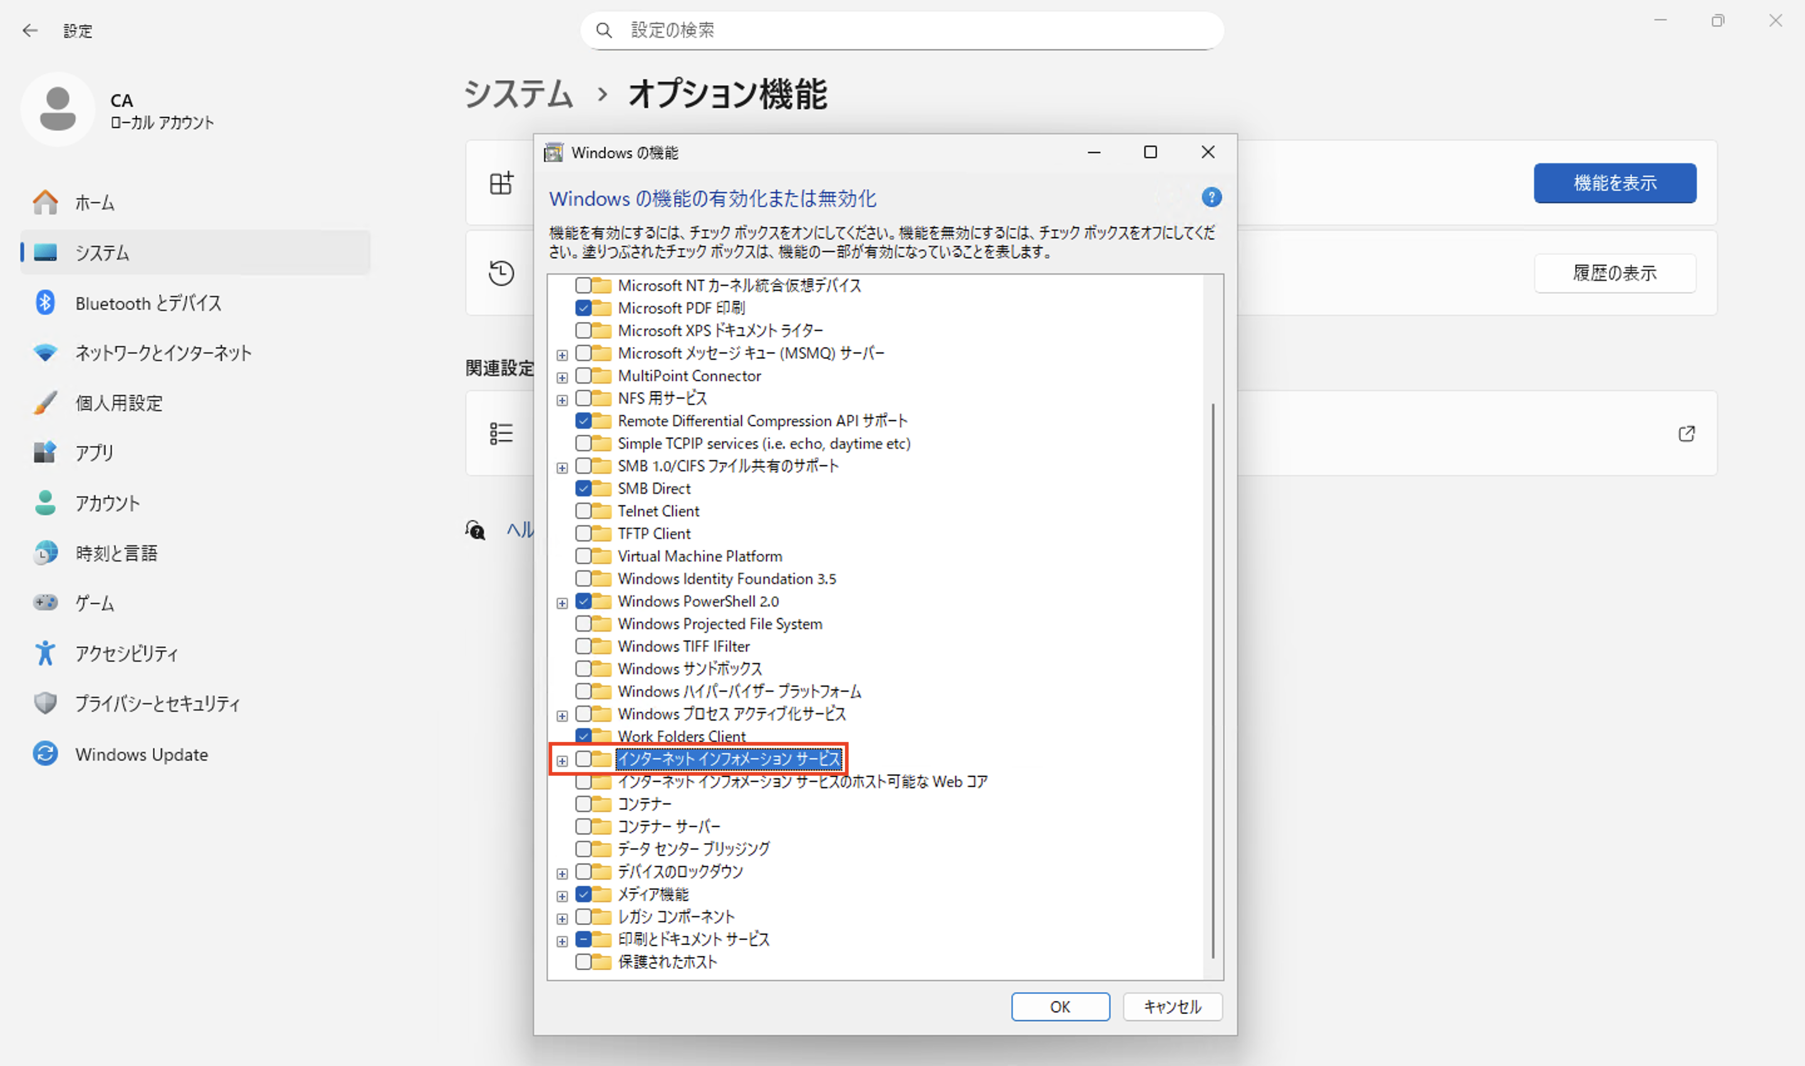The width and height of the screenshot is (1805, 1066).
Task: Click the Privacy shield icon
Action: [x=45, y=703]
